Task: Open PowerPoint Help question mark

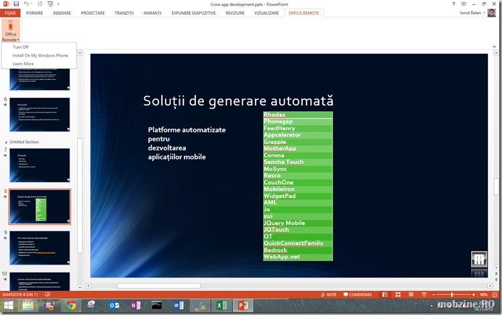Action: click(x=453, y=4)
